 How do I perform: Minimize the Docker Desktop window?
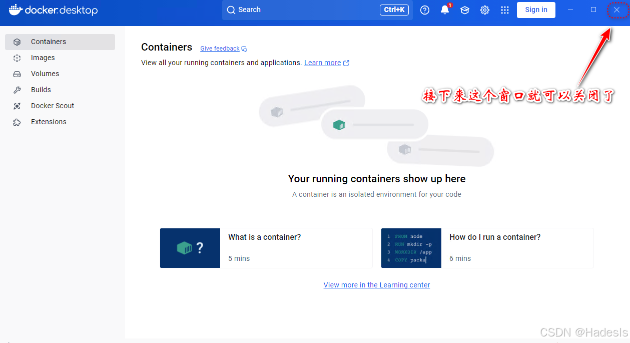point(570,10)
